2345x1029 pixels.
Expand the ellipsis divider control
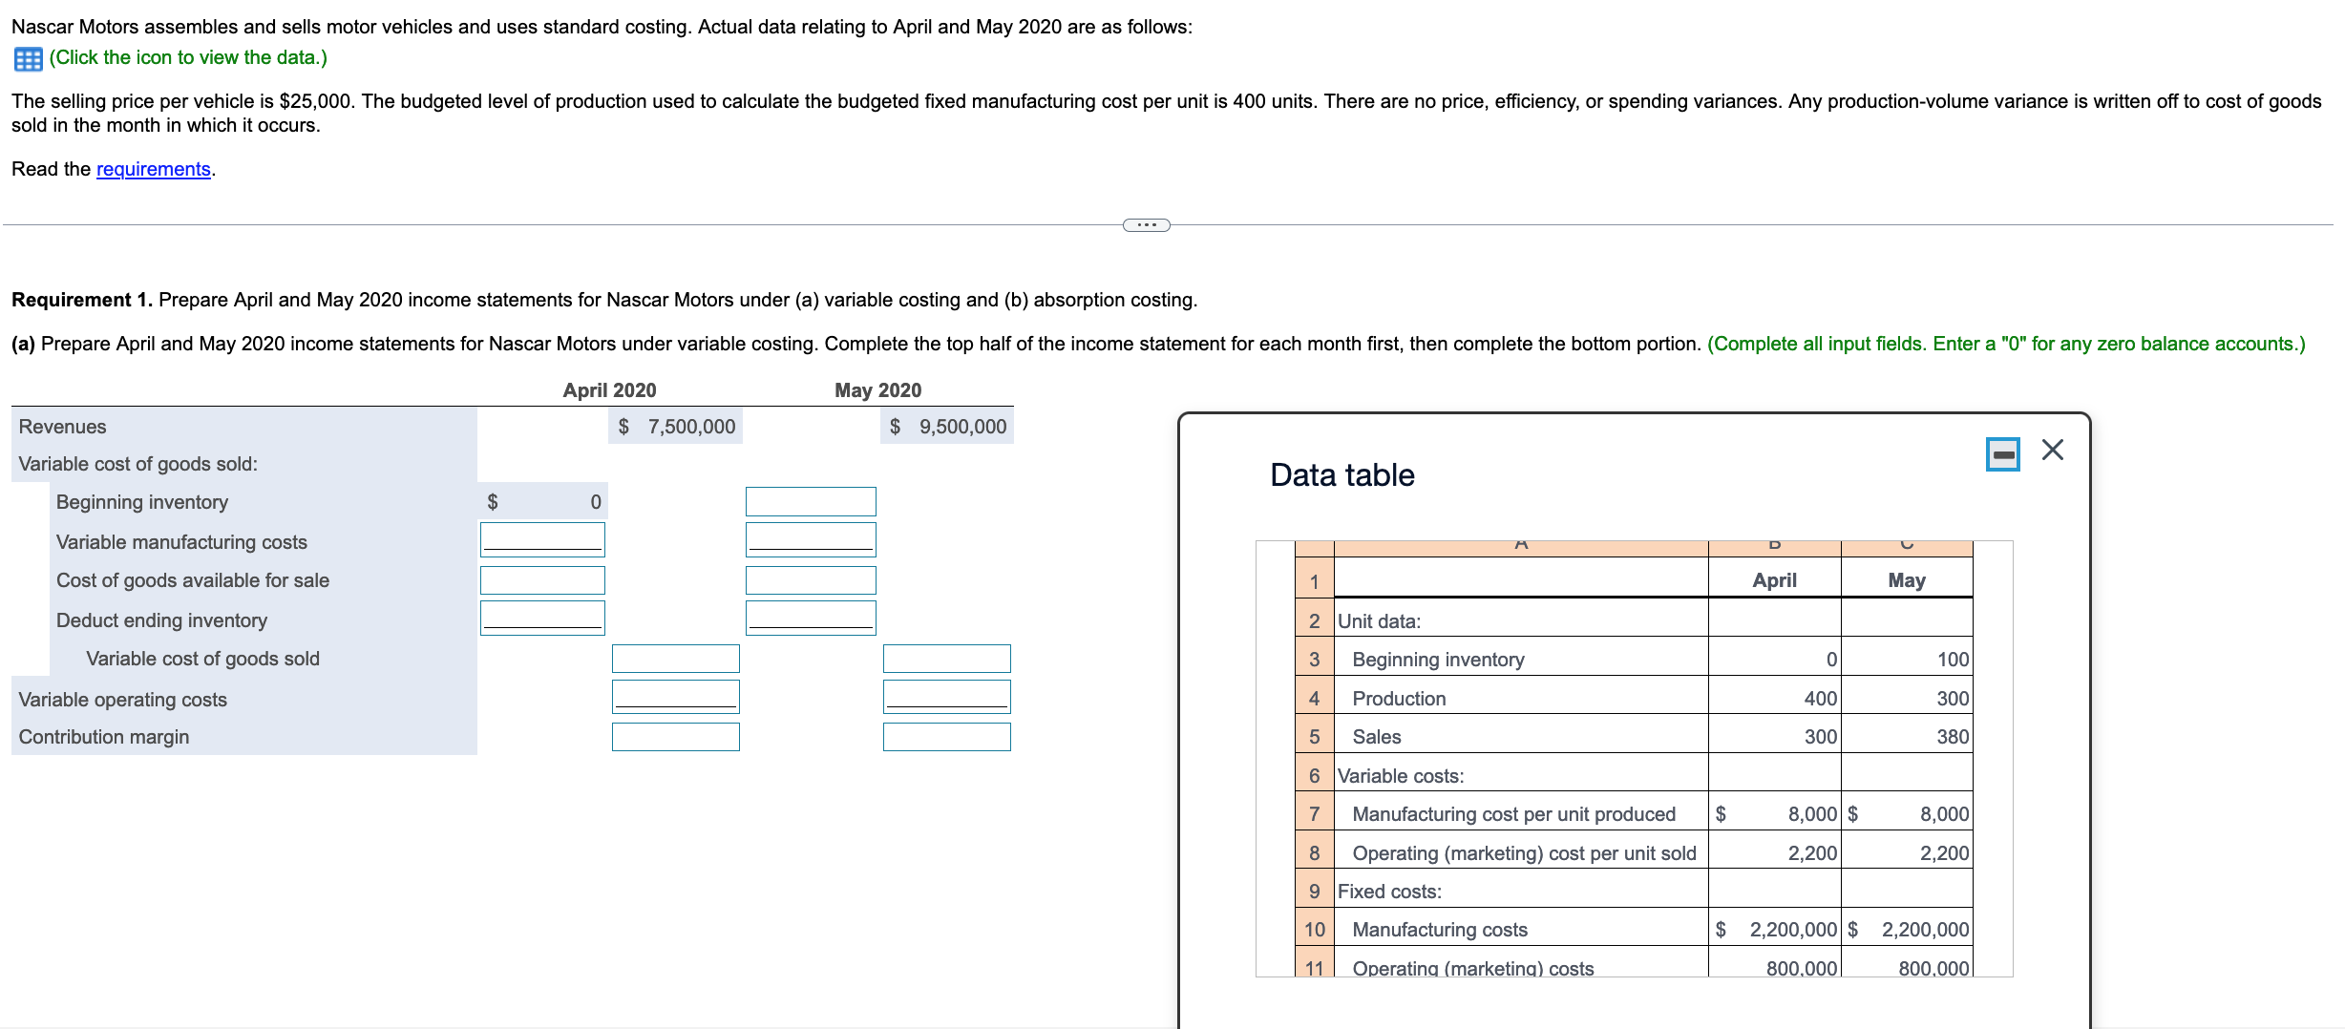1145,224
